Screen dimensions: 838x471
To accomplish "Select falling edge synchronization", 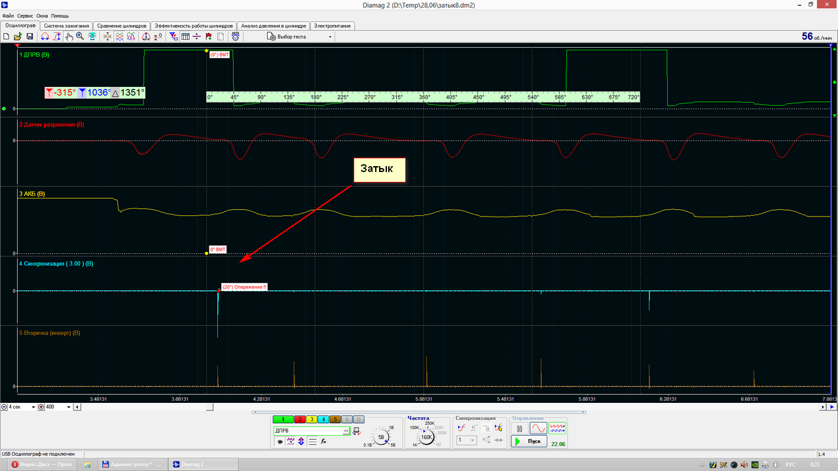I will pos(486,428).
